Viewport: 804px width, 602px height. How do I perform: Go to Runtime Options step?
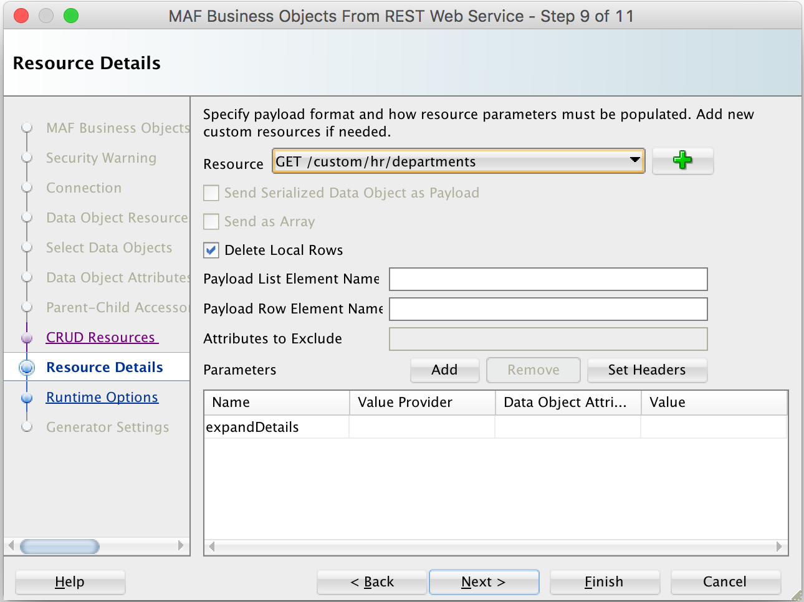102,397
